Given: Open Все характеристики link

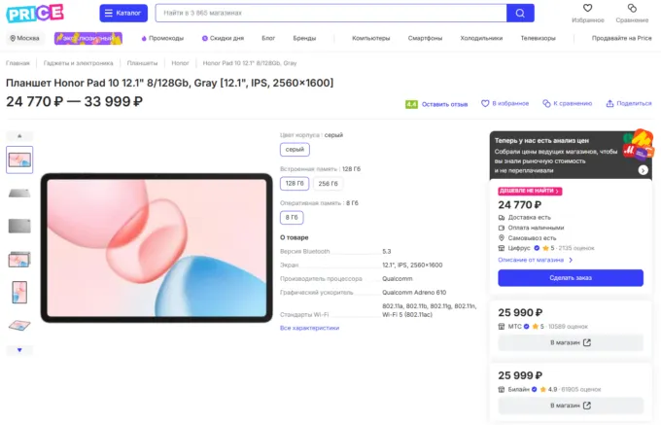Looking at the screenshot, I should 309,328.
